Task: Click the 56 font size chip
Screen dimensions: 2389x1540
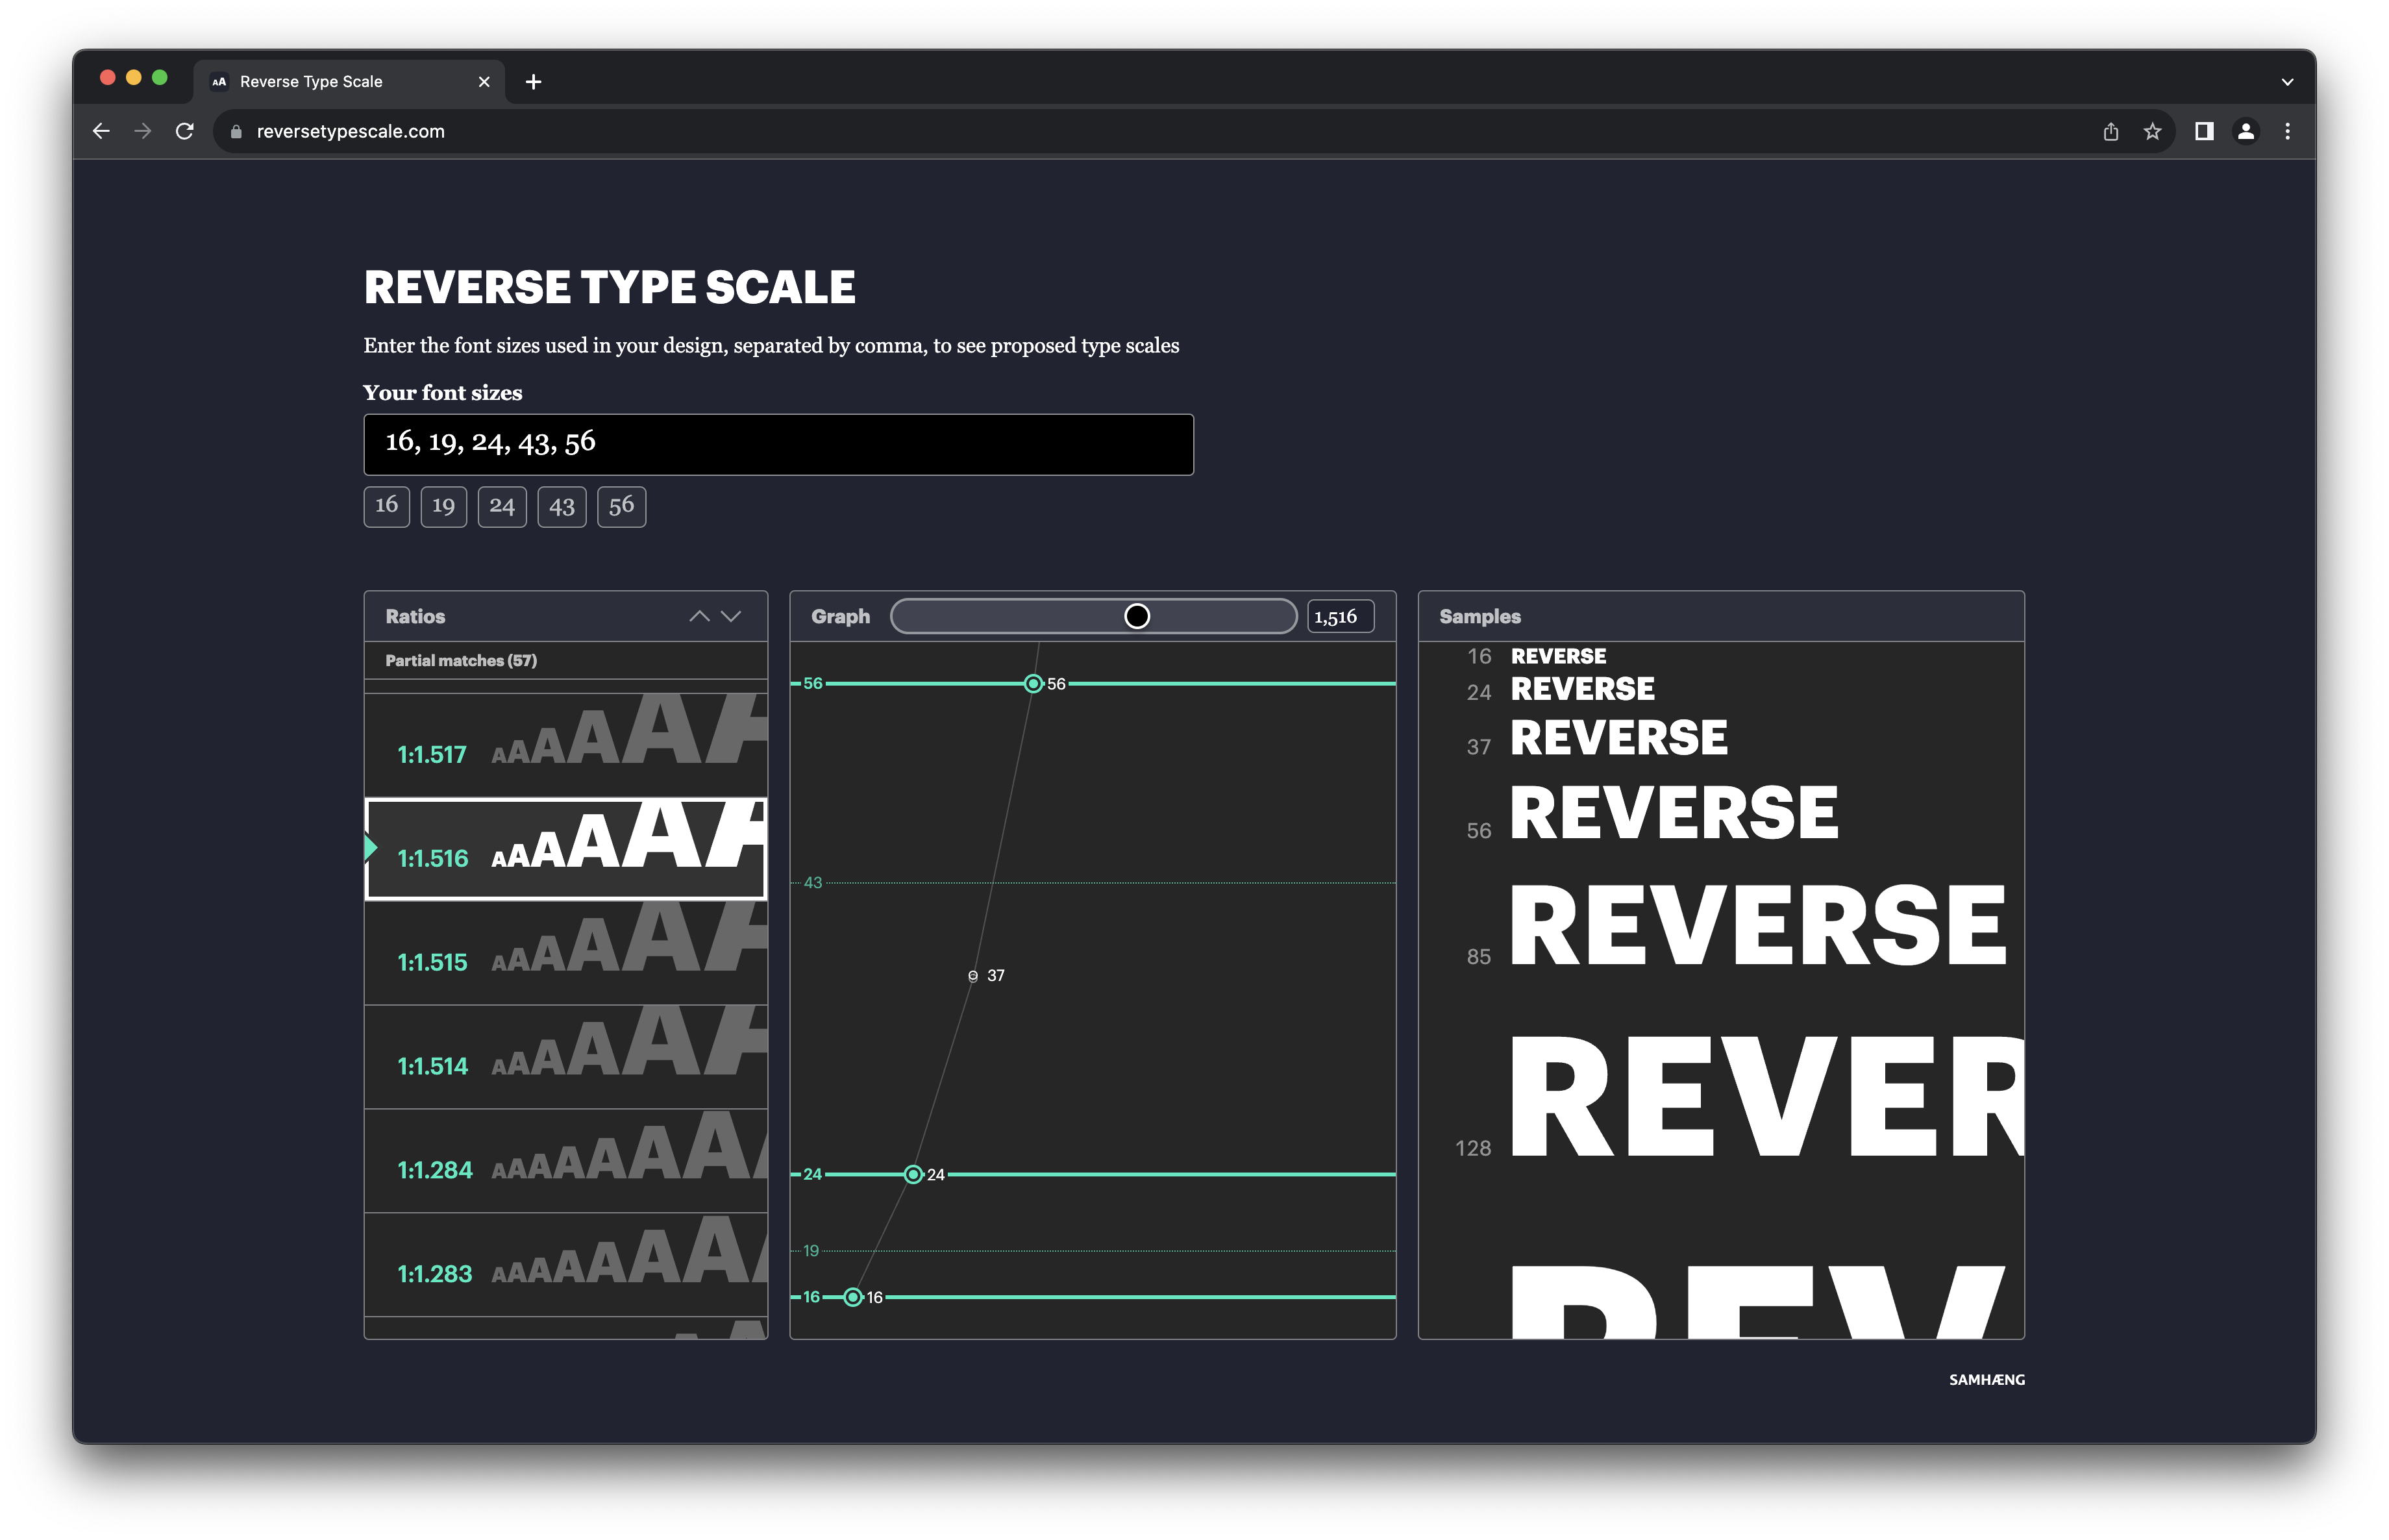Action: click(621, 506)
